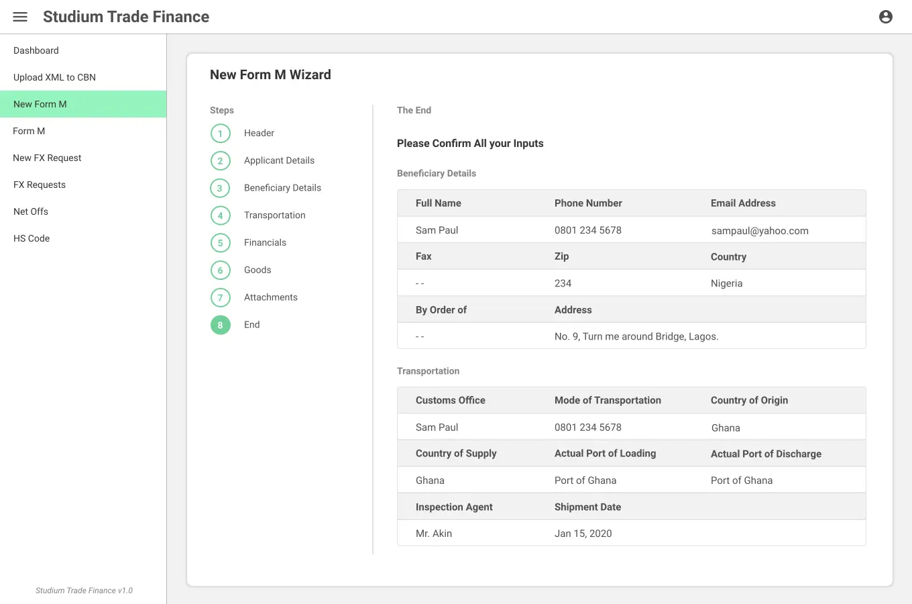Viewport: 912px width, 604px height.
Task: Click step 1 circle for Header
Action: 220,134
